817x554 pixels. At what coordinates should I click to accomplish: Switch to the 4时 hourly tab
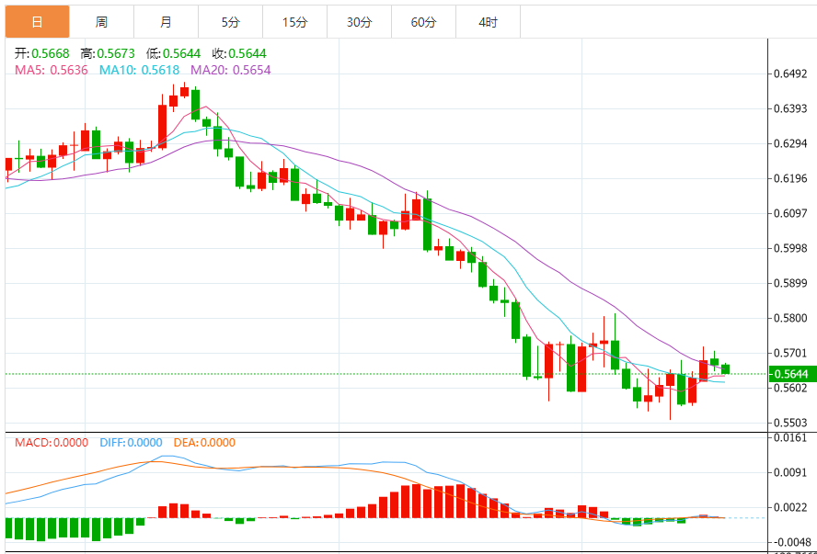coord(489,22)
